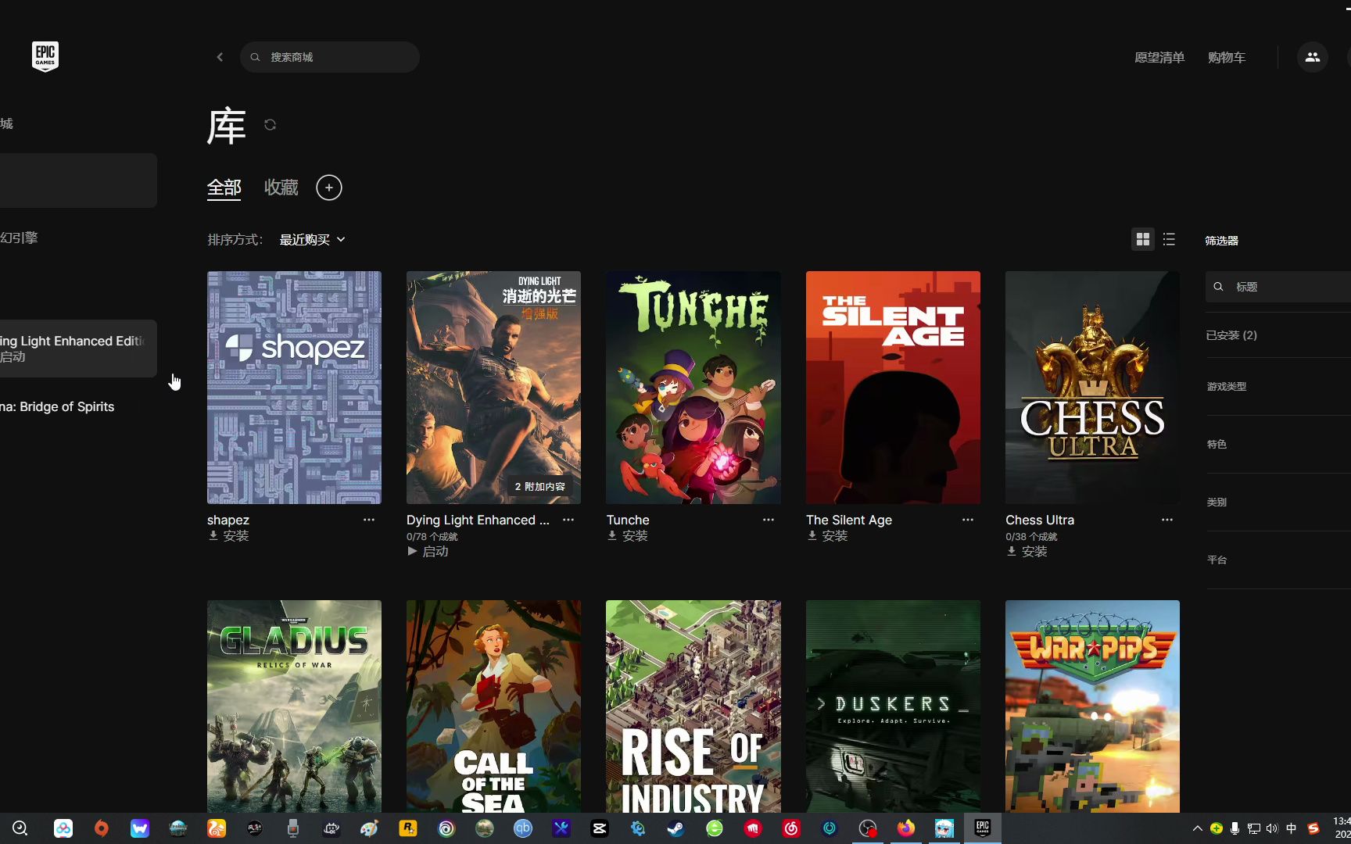This screenshot has height=844, width=1351.
Task: Open more options for shapez
Action: click(x=369, y=520)
